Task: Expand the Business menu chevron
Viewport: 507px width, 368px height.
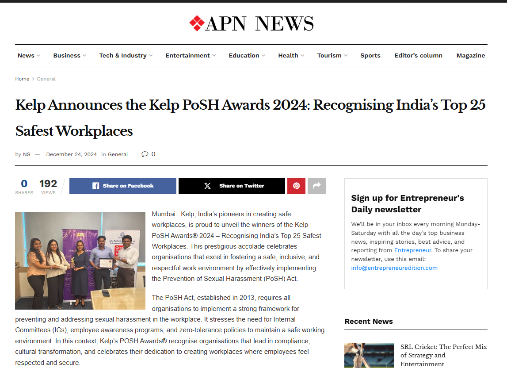Action: click(84, 56)
